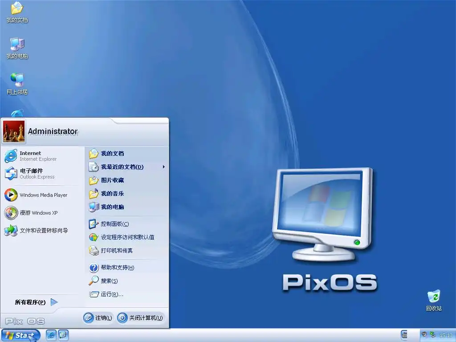Click 关闭计算机(U) shut down button
This screenshot has width=456, height=342.
coord(141,318)
